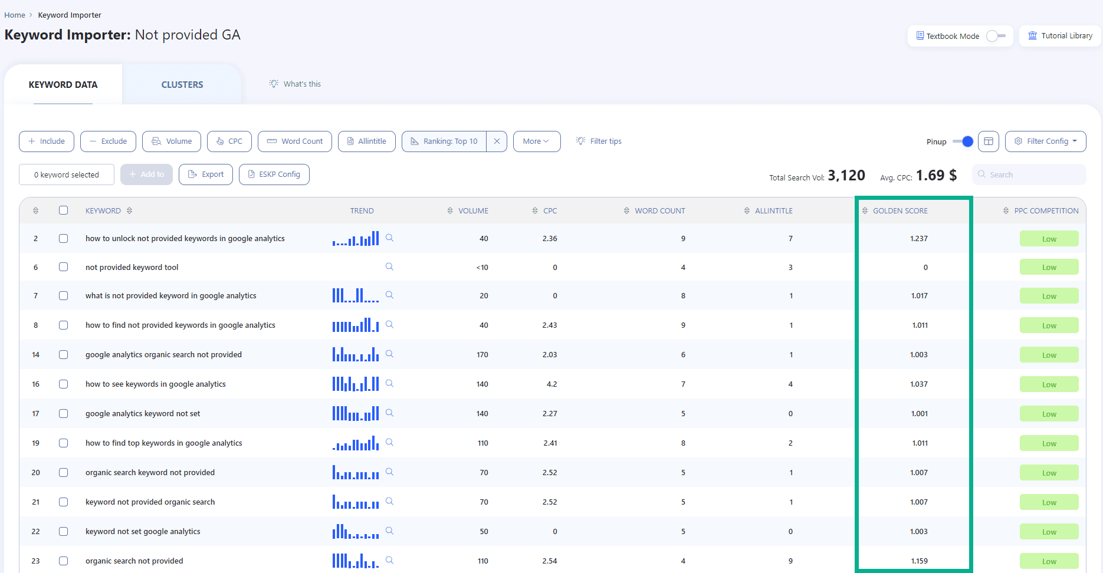This screenshot has height=573, width=1103.
Task: Check the select-all keywords checkbox
Action: [x=64, y=210]
